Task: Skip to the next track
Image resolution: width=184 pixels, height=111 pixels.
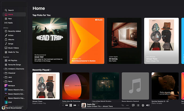Action: 75,105
